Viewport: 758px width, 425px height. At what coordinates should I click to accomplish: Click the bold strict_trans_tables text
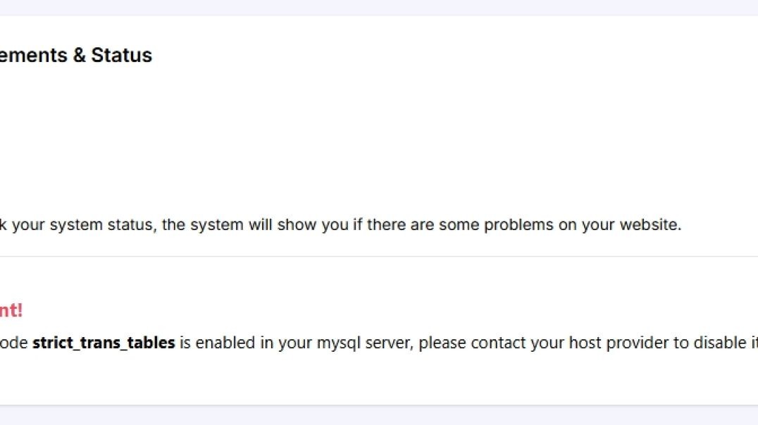104,343
